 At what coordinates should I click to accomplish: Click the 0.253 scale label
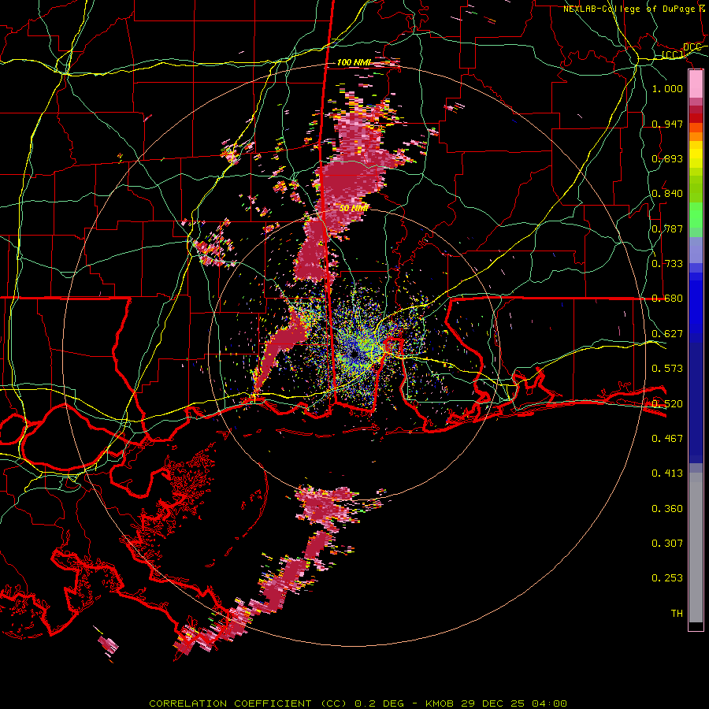(x=667, y=577)
